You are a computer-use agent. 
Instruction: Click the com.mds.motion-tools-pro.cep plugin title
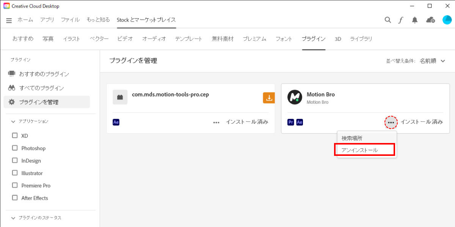(170, 95)
